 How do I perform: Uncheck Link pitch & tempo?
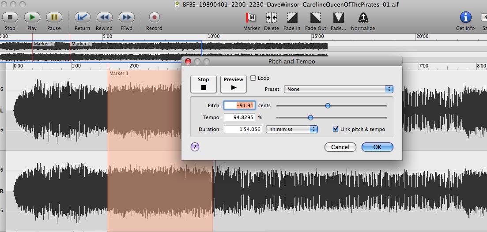336,129
